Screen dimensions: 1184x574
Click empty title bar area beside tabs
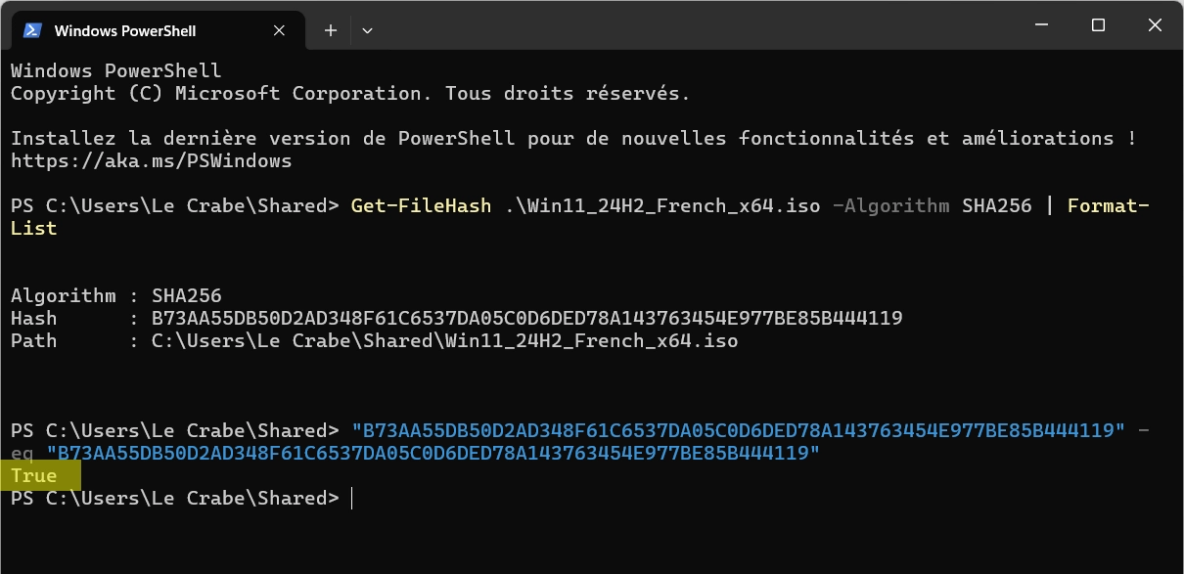click(x=685, y=24)
